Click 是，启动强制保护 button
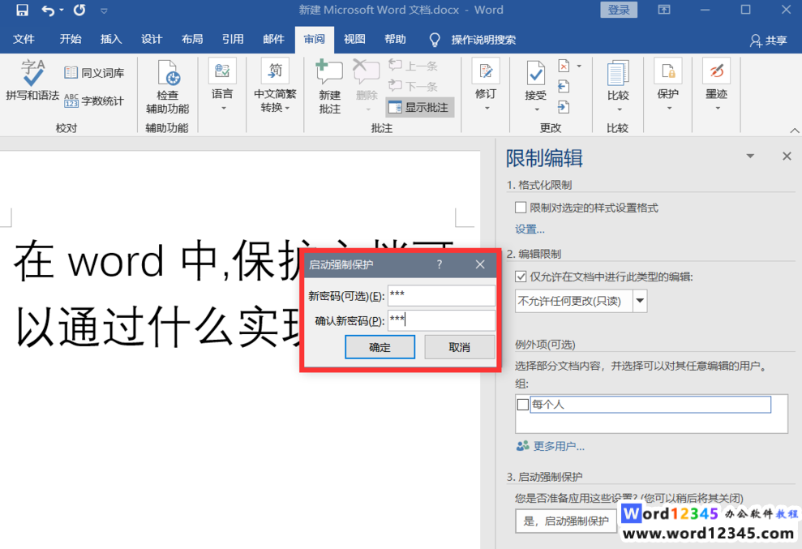802x549 pixels. tap(566, 521)
